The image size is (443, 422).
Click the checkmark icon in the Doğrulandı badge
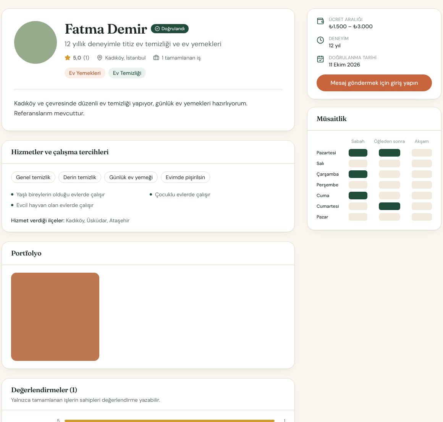pos(157,29)
